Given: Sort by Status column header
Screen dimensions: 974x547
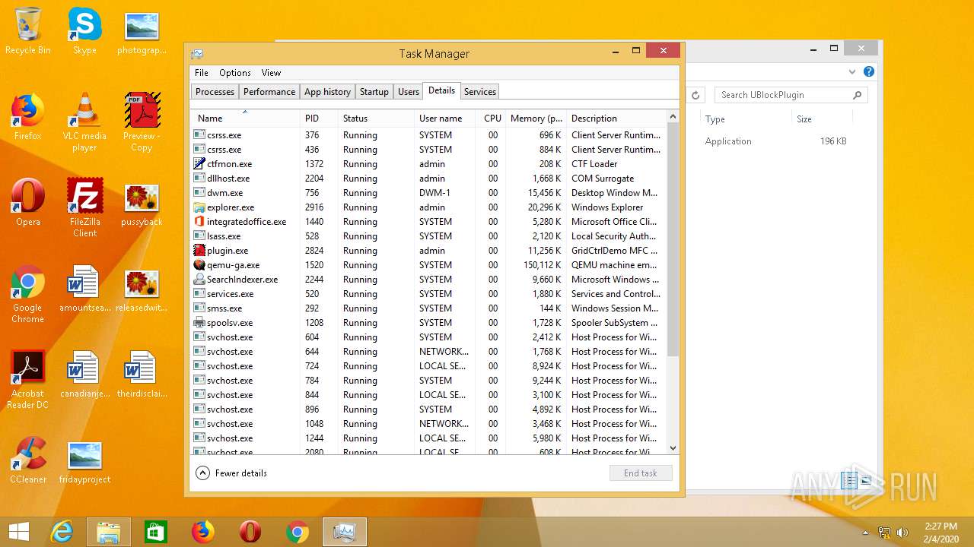Looking at the screenshot, I should coord(376,119).
